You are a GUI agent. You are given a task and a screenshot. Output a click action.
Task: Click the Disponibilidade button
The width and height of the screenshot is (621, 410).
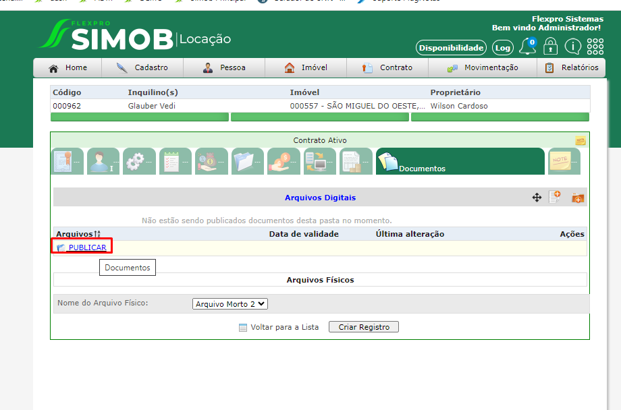coord(451,48)
